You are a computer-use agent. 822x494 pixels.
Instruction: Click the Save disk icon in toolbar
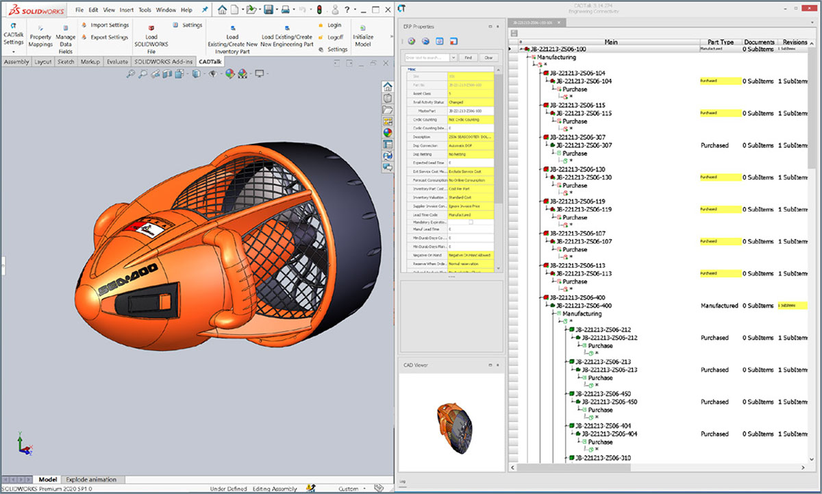click(x=269, y=10)
